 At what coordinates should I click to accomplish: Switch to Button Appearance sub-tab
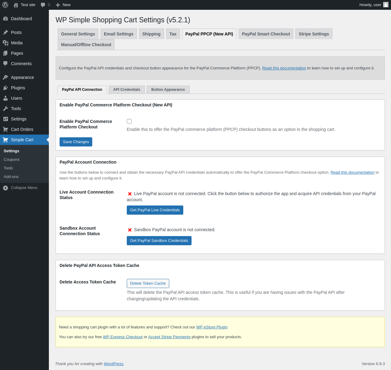[168, 90]
